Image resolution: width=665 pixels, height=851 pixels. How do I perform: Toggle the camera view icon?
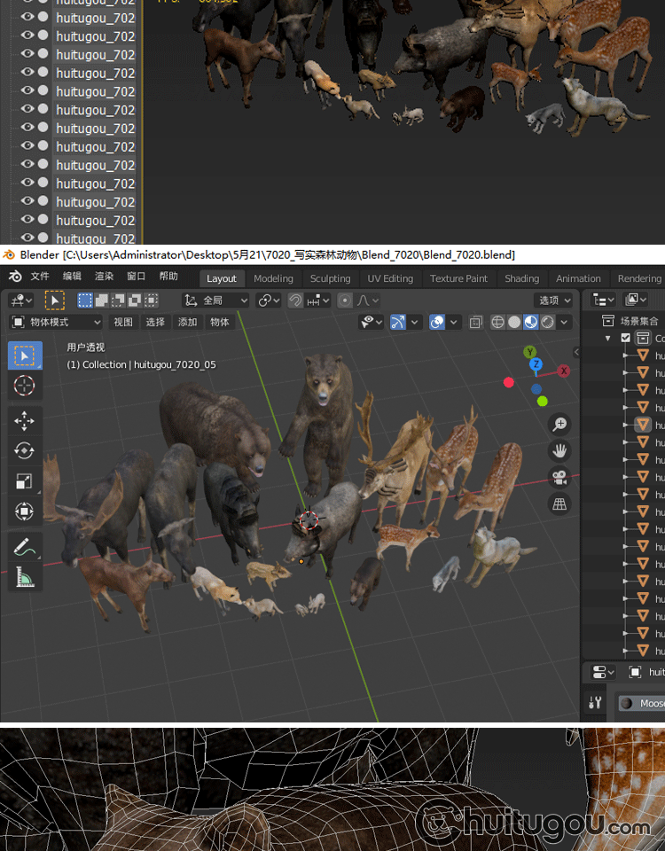559,478
